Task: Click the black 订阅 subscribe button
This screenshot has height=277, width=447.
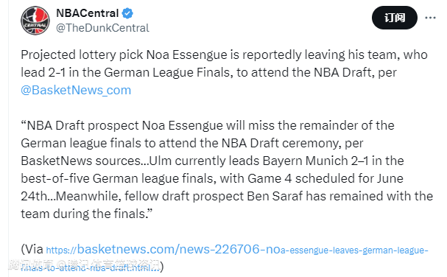Action: 395,18
